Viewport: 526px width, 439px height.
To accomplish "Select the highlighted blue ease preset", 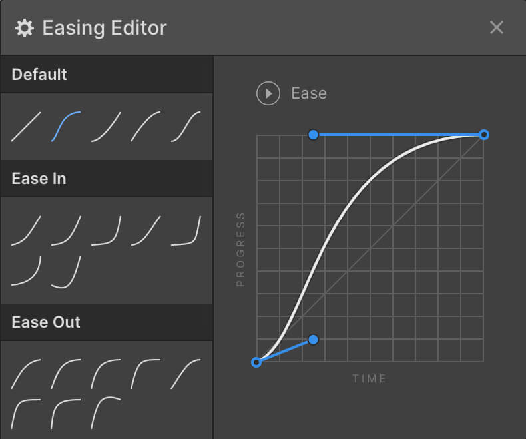I will click(x=66, y=126).
